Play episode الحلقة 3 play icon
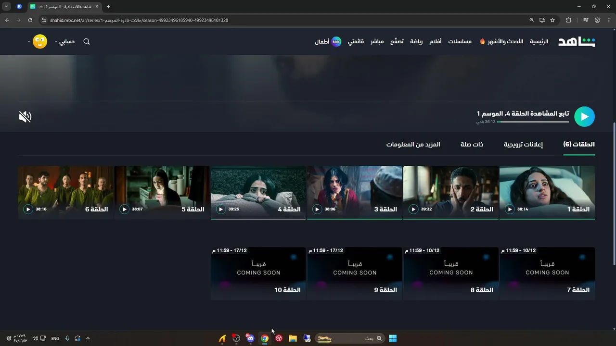This screenshot has width=616, height=346. 317,209
